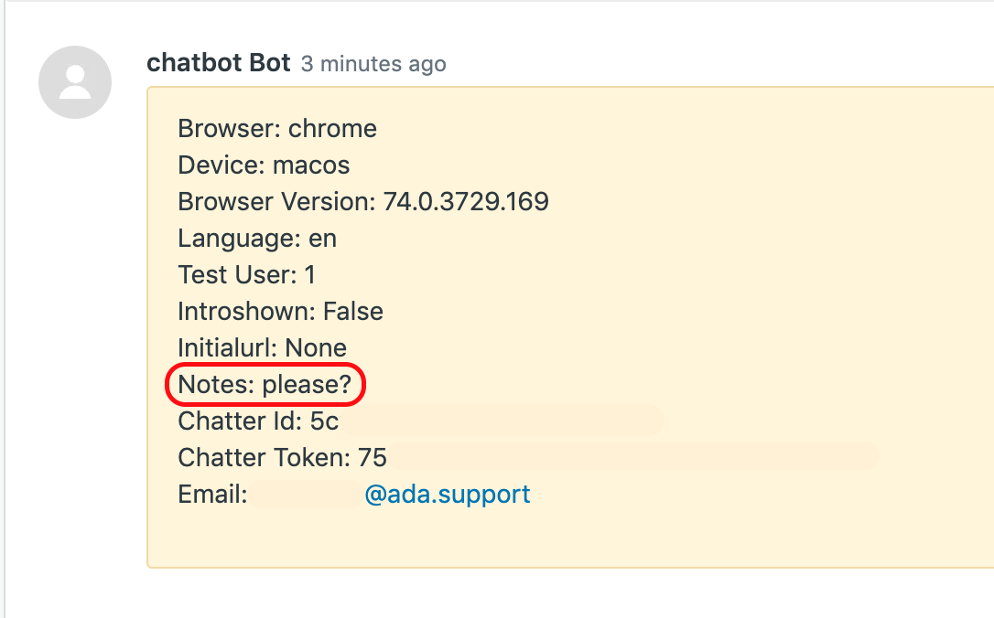Click the "3 minutes ago" timestamp

[x=373, y=64]
